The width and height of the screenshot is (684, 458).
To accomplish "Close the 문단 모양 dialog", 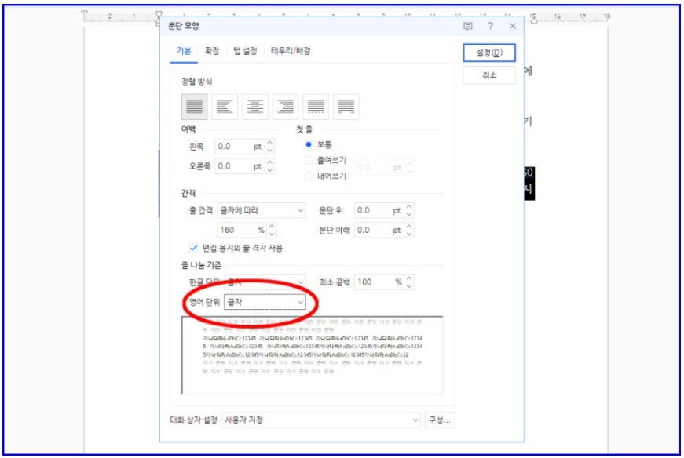I will click(513, 26).
